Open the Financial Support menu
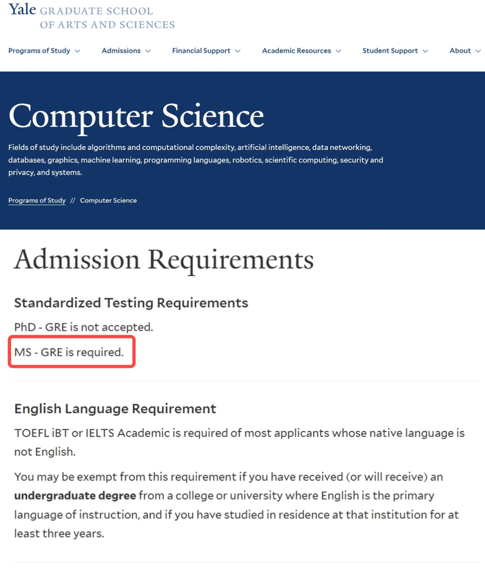This screenshot has height=573, width=485. [206, 51]
